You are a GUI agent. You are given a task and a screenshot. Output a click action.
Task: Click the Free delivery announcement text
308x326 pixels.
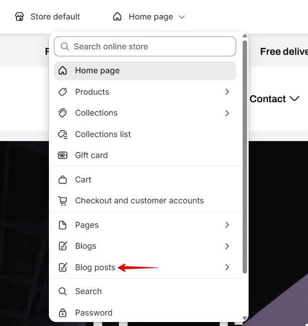click(284, 51)
